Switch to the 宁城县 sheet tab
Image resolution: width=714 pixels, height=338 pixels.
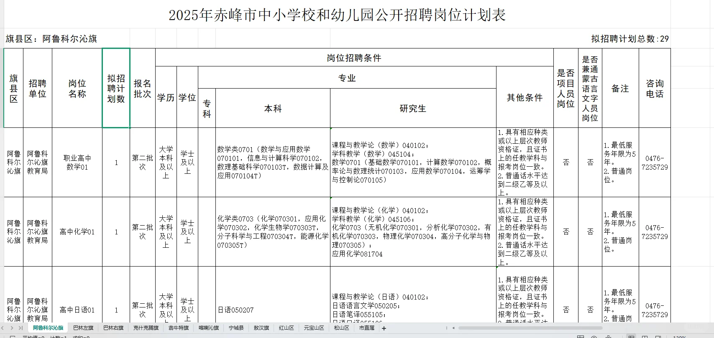tap(236, 328)
